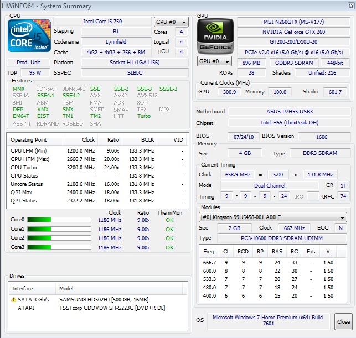
Task: Click the Unified: 216 shaders field
Action: (322, 73)
